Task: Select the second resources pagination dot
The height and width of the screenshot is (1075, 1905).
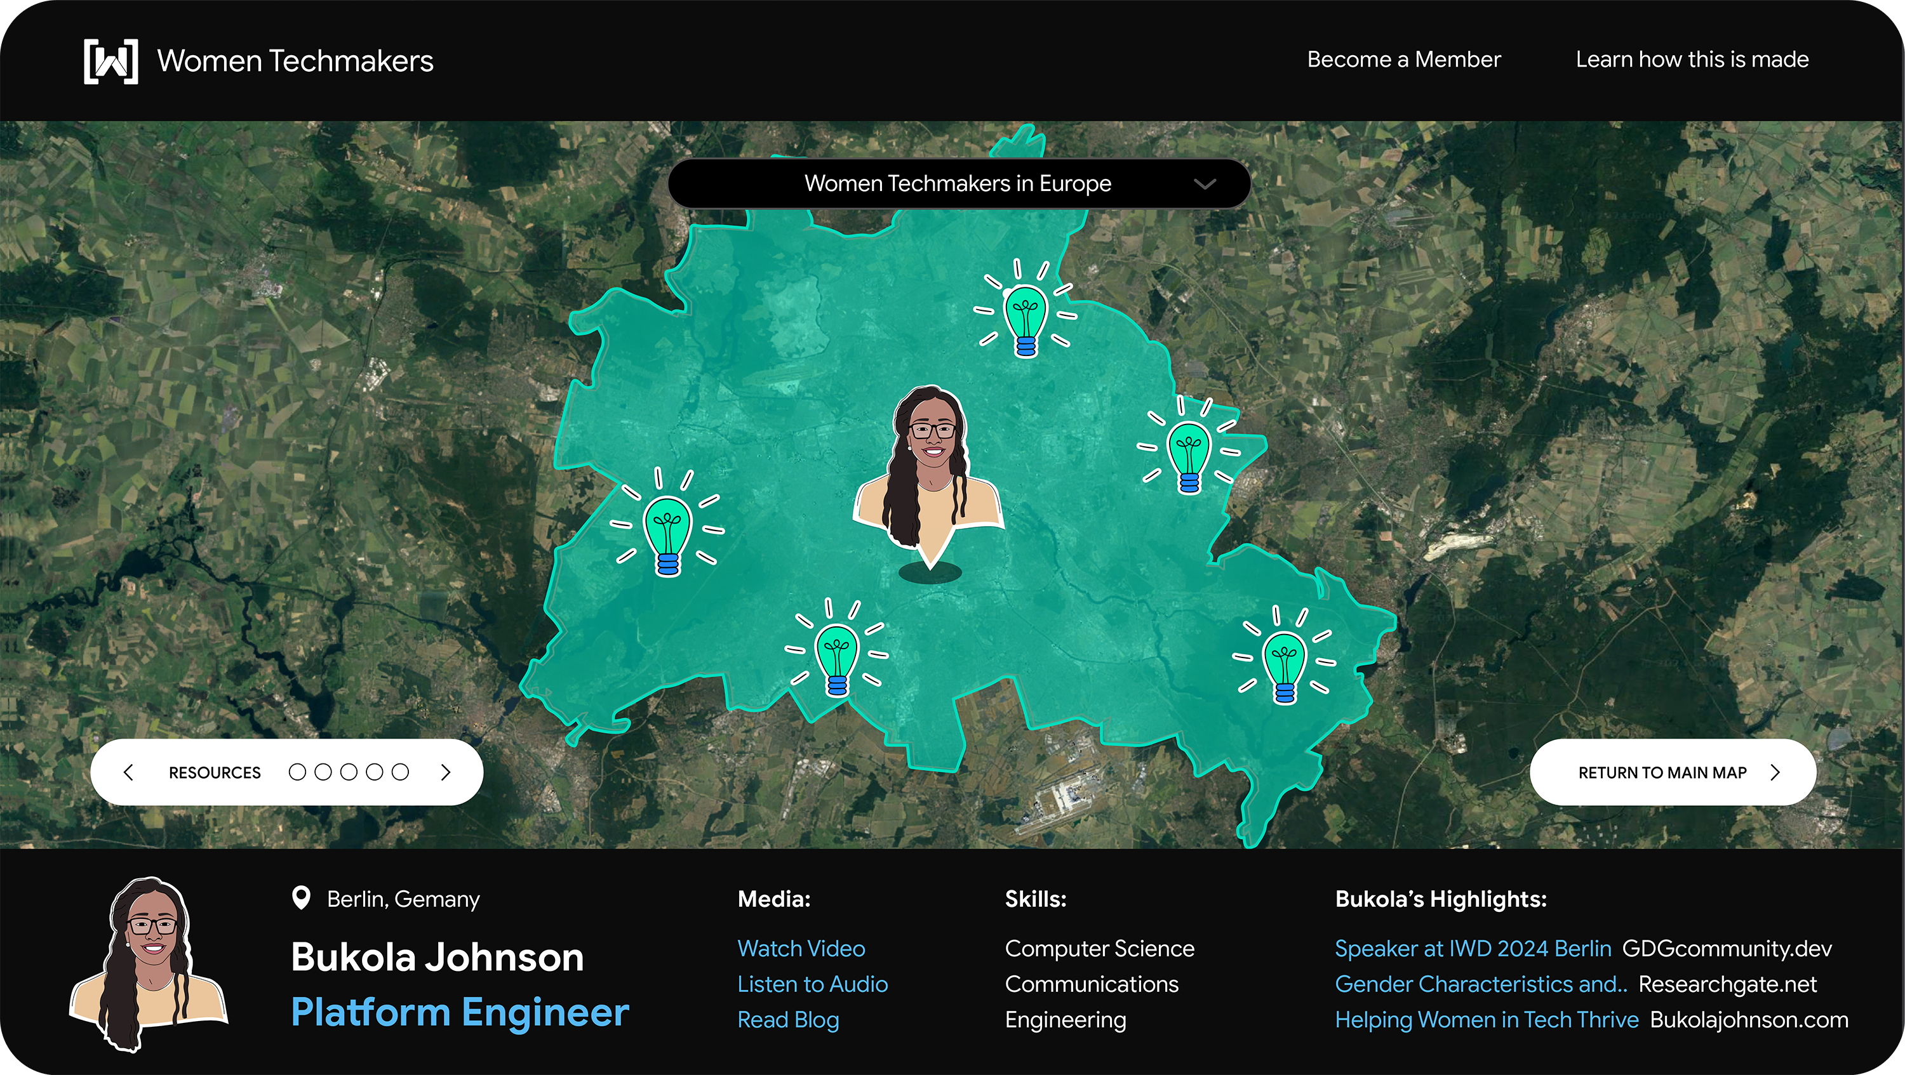Action: click(323, 773)
